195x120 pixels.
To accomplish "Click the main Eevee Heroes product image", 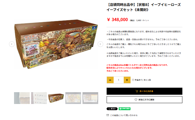I will [x=56, y=44].
